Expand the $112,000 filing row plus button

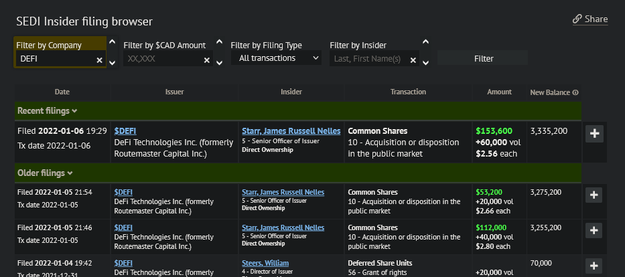tap(594, 230)
